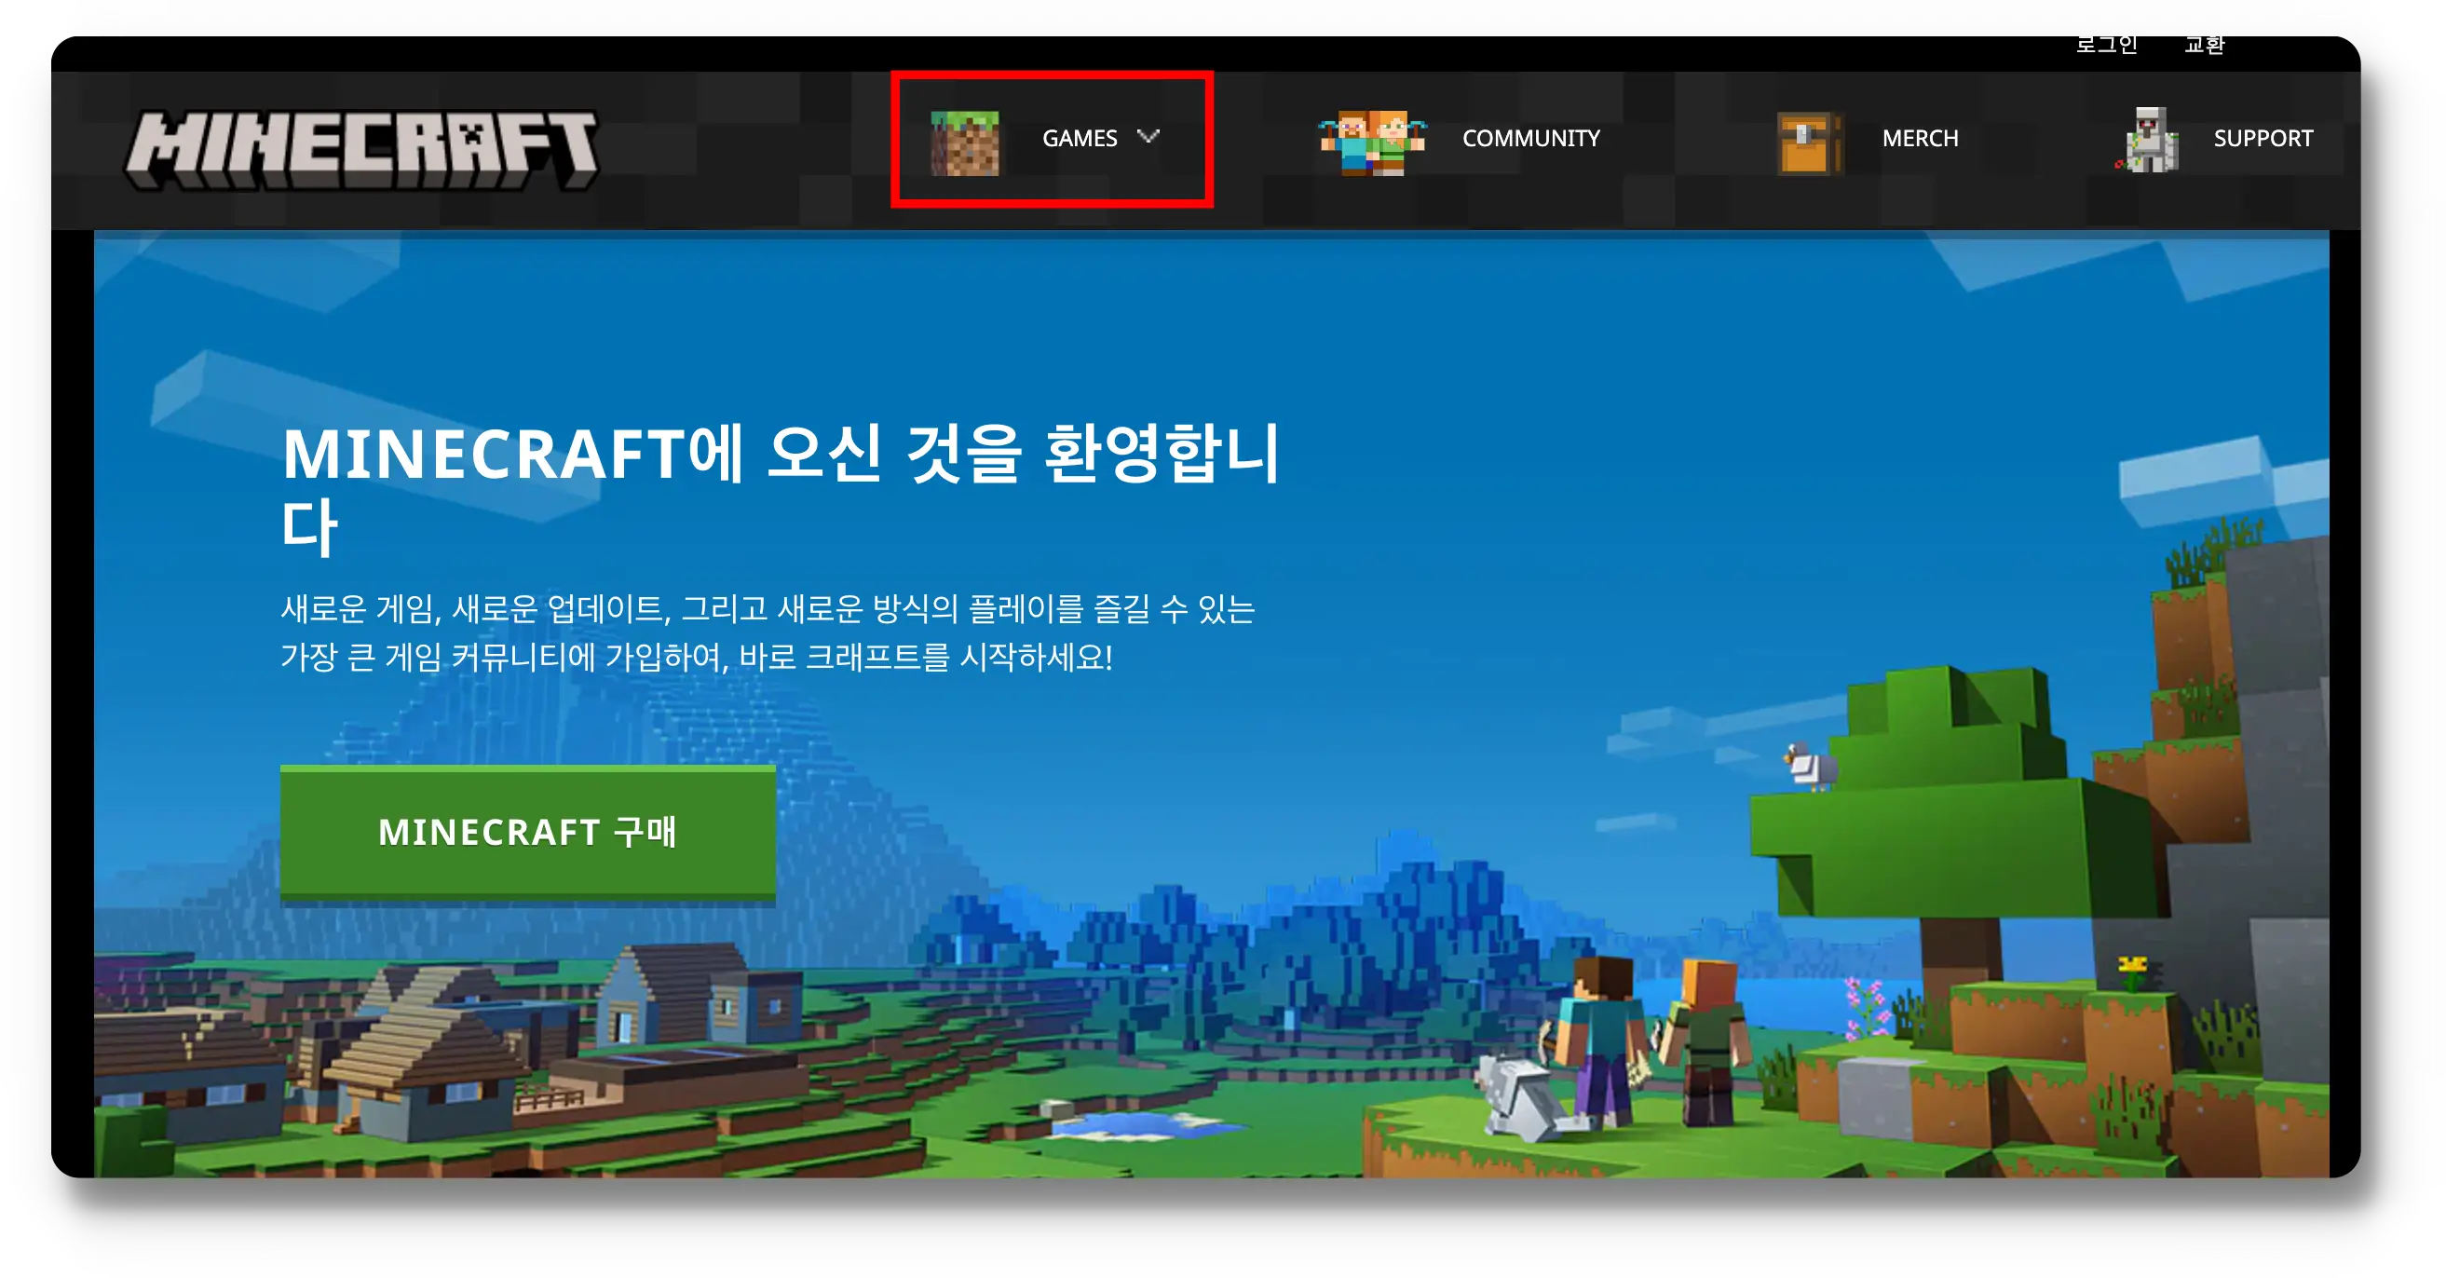Click the MINECRAFT 구매 button
Screen dimensions: 2446x1278
click(x=527, y=833)
